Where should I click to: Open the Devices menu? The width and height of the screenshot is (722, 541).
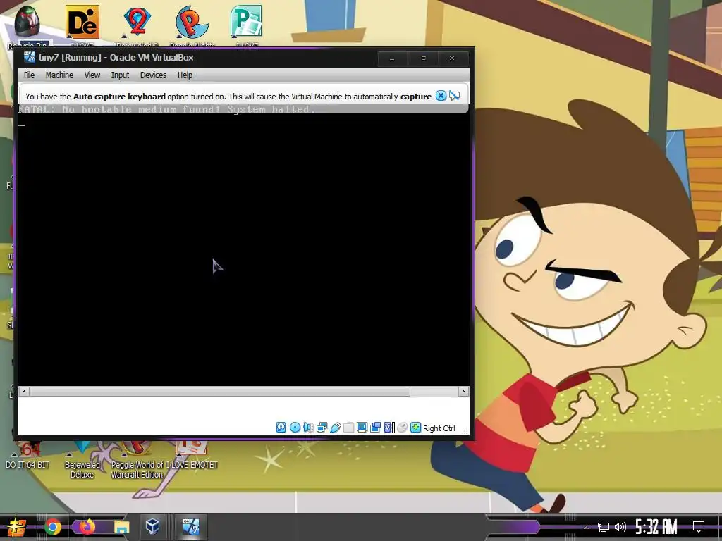click(153, 75)
